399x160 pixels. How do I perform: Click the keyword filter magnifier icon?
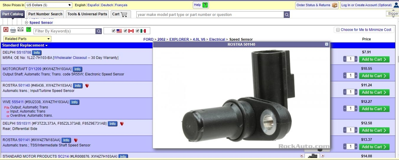99,31
